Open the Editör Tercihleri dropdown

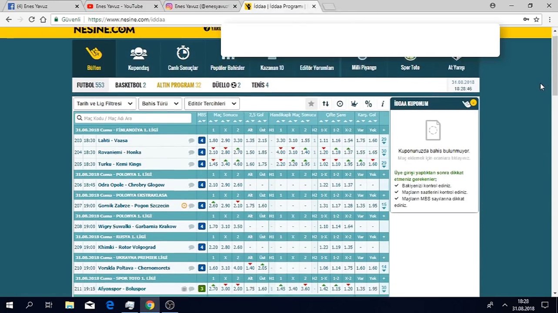pyautogui.click(x=211, y=103)
